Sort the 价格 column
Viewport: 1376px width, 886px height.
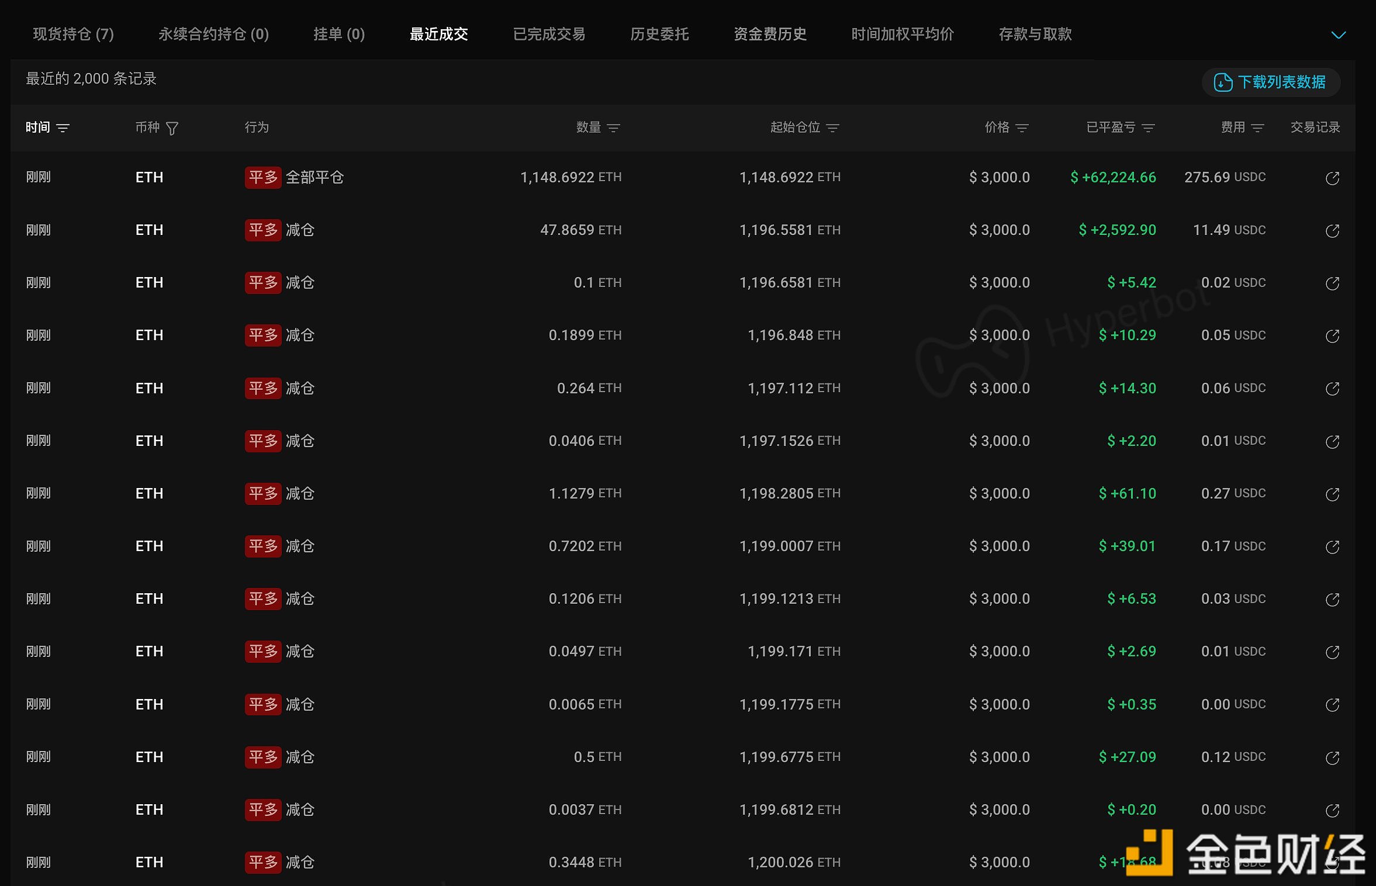click(1022, 128)
